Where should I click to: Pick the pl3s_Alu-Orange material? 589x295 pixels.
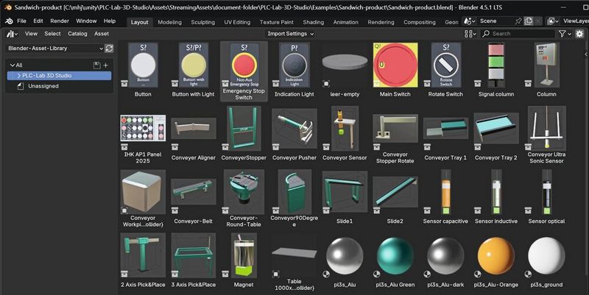click(495, 260)
